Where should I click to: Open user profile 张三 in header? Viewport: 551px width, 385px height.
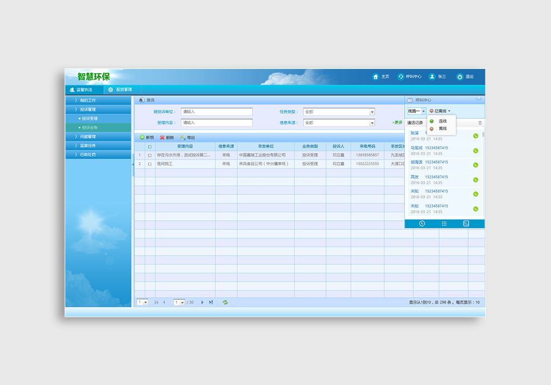pos(432,76)
